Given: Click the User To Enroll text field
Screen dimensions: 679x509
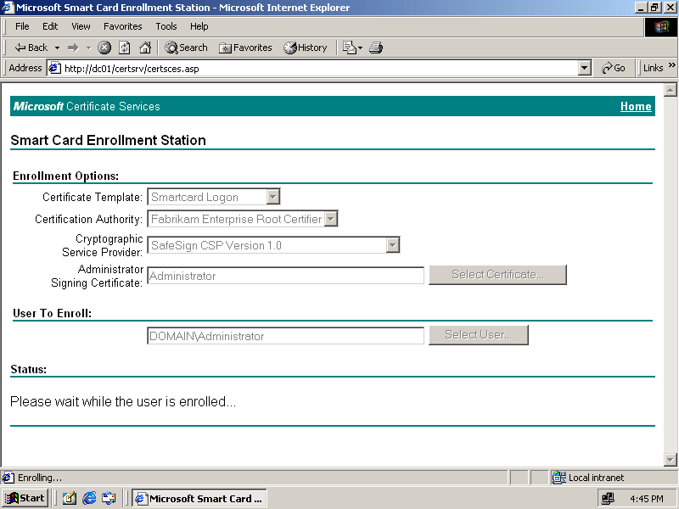Looking at the screenshot, I should click(x=285, y=336).
